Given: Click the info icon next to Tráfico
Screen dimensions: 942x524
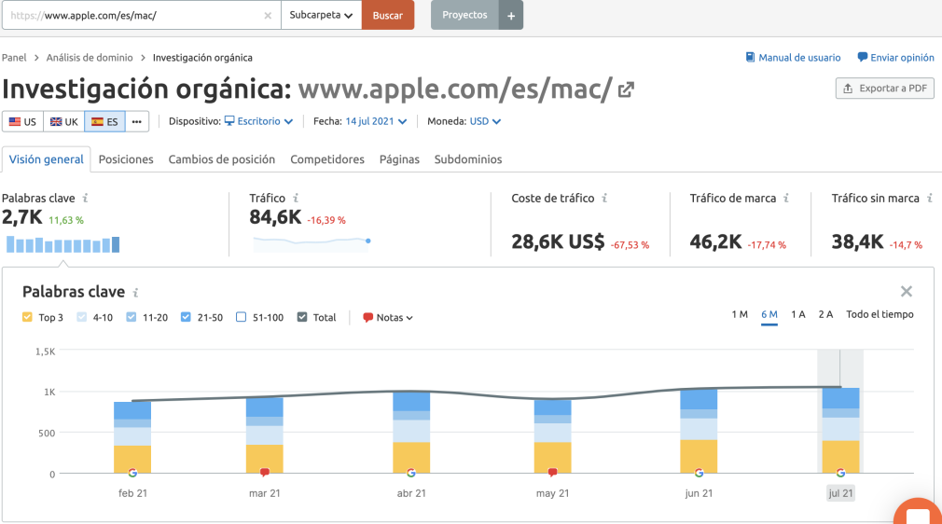Looking at the screenshot, I should point(296,198).
